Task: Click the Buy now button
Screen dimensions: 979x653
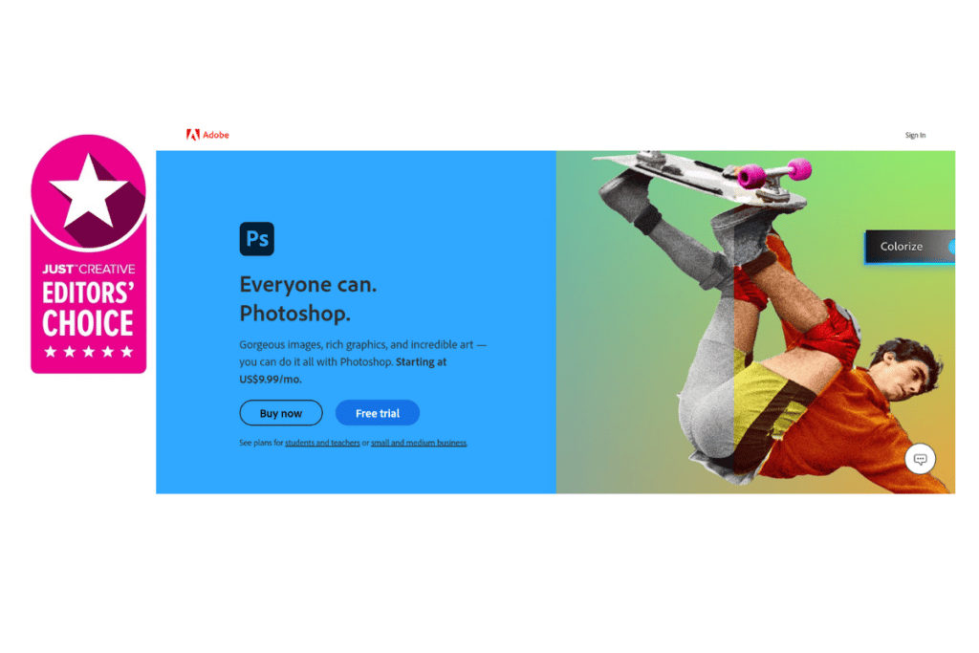Action: 281,413
